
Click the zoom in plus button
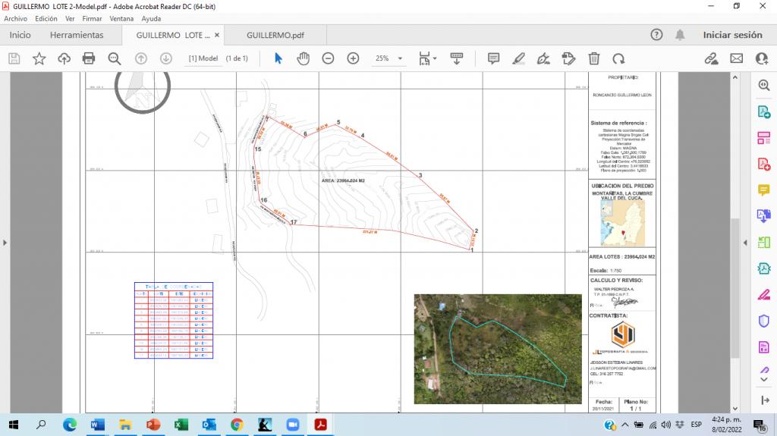(353, 58)
